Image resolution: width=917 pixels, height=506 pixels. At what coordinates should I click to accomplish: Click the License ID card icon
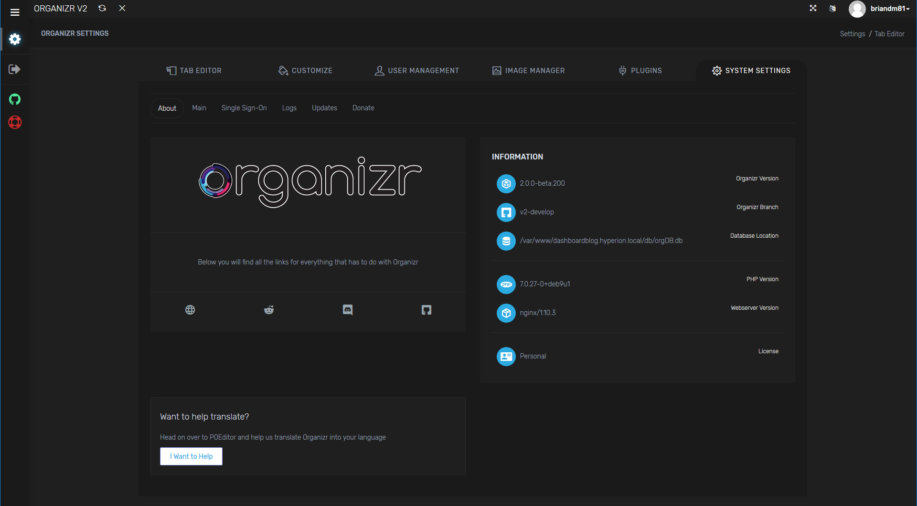point(506,357)
